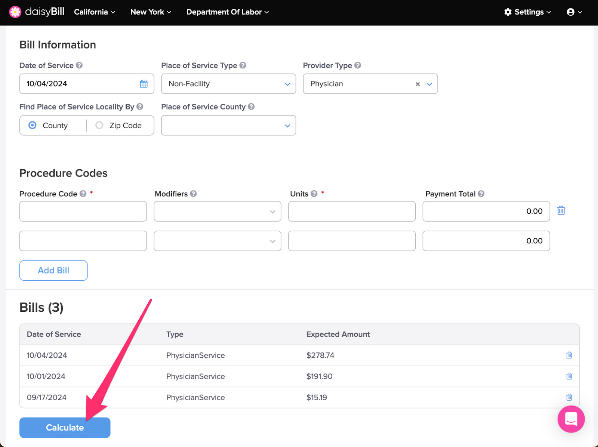Screen dimensions: 598x447
Task: Select the County radio option
Action: tap(33, 125)
